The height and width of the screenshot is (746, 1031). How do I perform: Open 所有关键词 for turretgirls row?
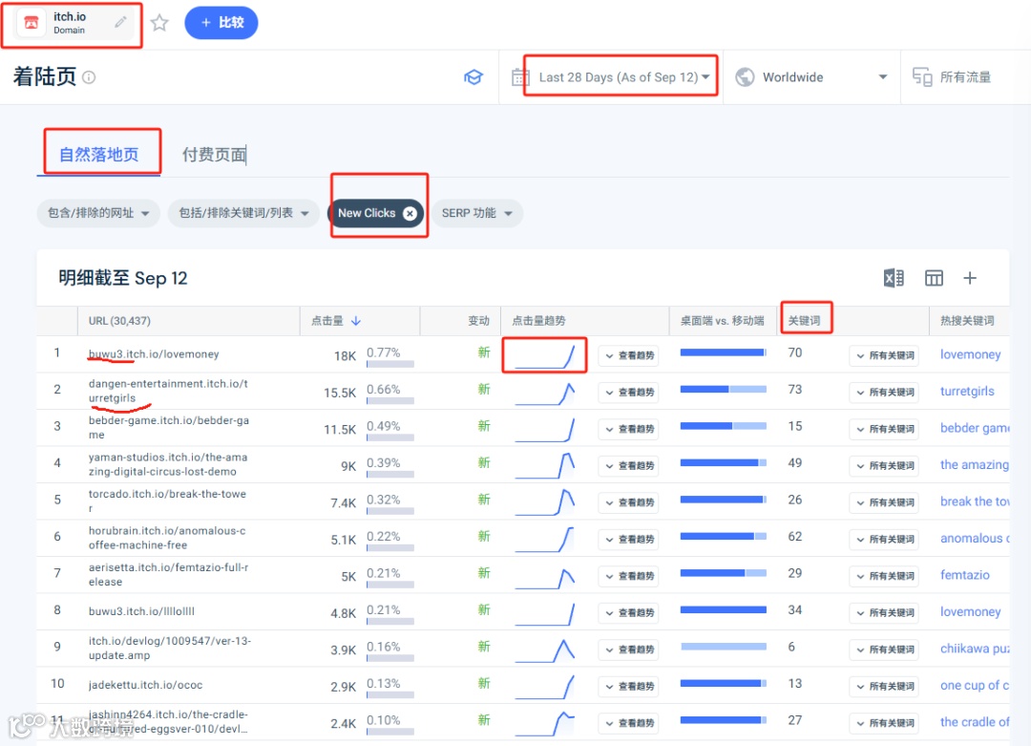[885, 393]
